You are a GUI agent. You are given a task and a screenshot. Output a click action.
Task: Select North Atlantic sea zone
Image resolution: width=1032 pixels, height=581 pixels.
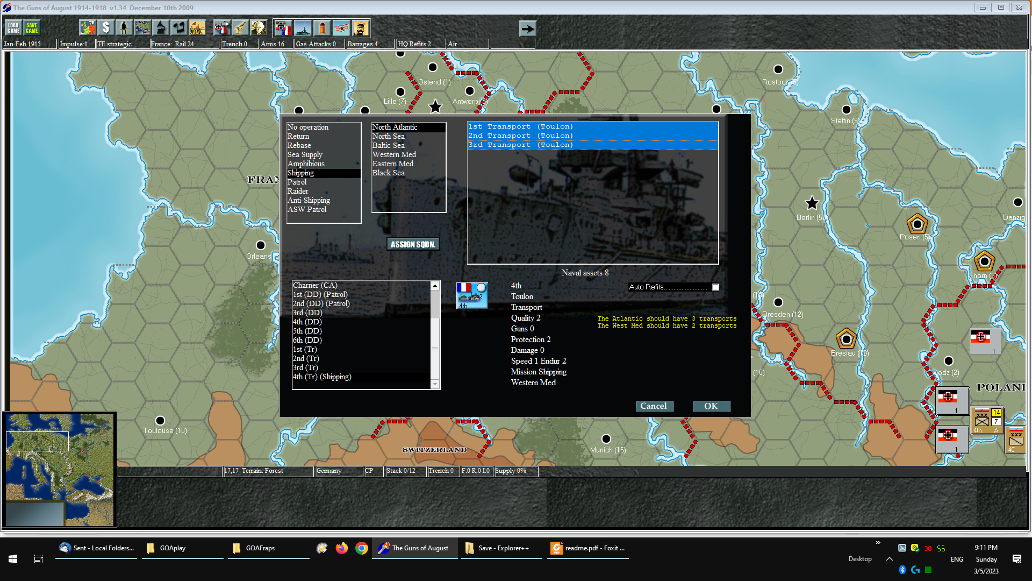tap(408, 127)
